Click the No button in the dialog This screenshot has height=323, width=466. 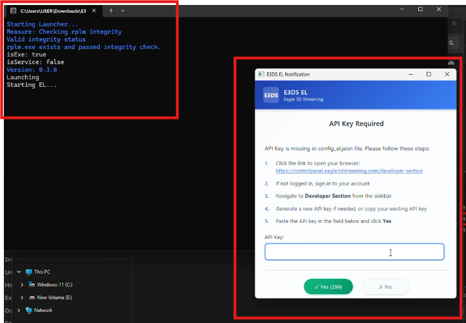pyautogui.click(x=385, y=286)
